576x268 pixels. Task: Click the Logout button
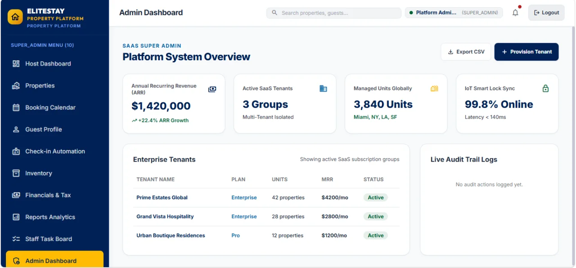(x=546, y=13)
